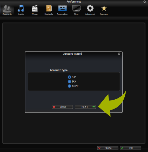Viewport: 148px width, 152px height.
Task: Click the NEXT button in wizard
Action: click(x=85, y=107)
